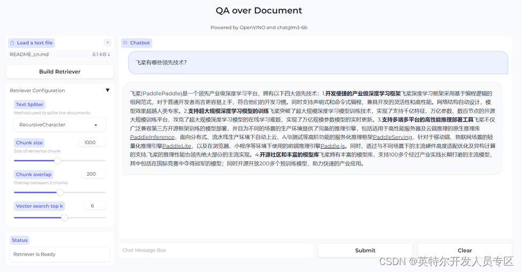Submit the chat message
The height and width of the screenshot is (272, 522).
tap(365, 251)
